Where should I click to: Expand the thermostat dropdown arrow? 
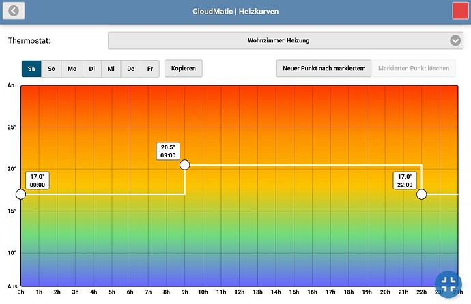[x=456, y=41]
